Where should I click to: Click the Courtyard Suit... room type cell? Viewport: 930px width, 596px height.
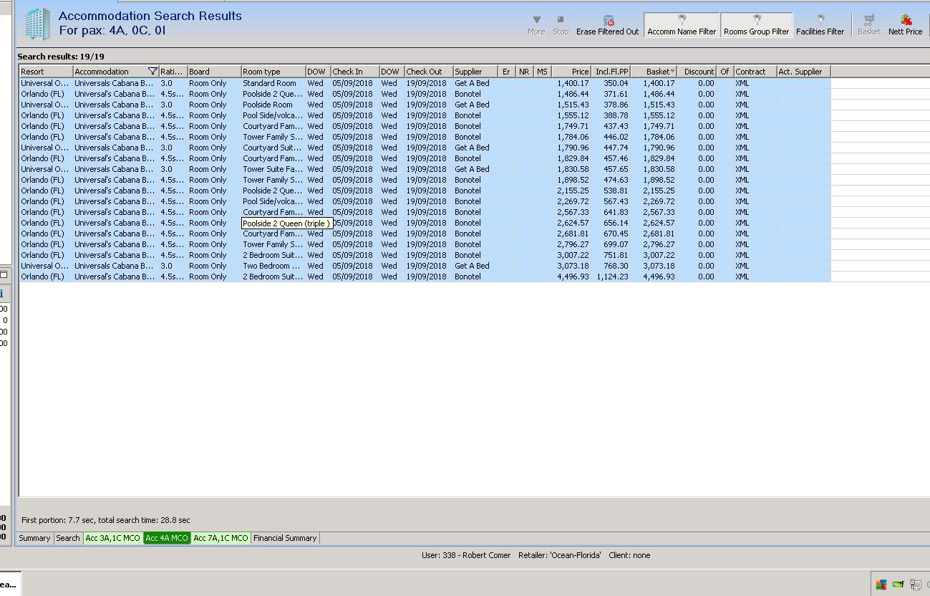pos(273,148)
